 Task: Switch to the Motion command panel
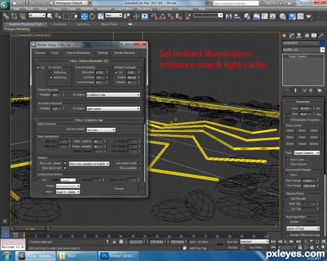coord(307,36)
